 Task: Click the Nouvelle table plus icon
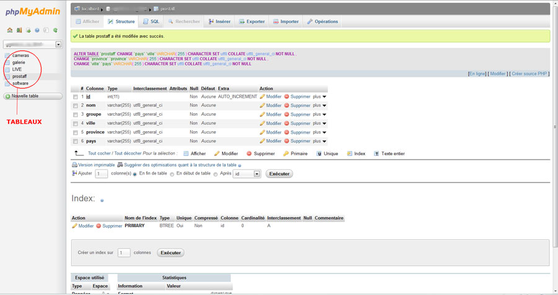coord(8,96)
